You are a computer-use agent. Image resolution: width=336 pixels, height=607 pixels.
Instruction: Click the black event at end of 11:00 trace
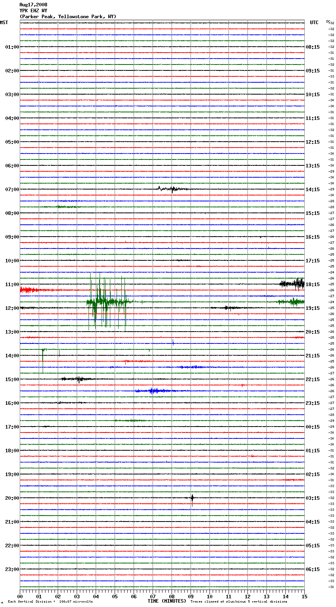click(292, 283)
